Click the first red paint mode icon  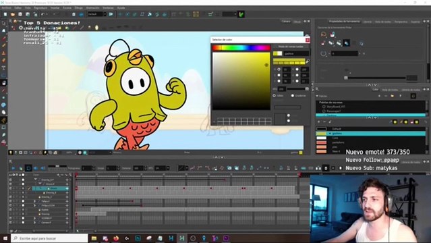click(x=324, y=43)
